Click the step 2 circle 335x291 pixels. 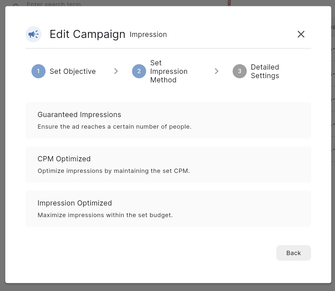139,71
